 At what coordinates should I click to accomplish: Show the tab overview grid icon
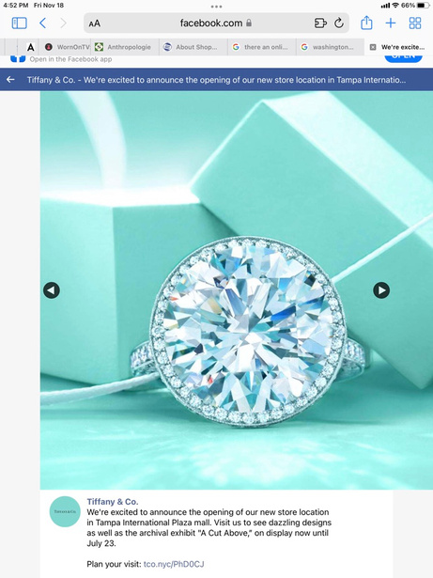point(415,23)
